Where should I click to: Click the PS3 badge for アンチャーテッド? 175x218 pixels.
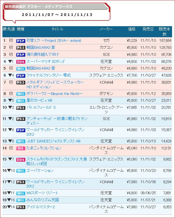pos(21,119)
